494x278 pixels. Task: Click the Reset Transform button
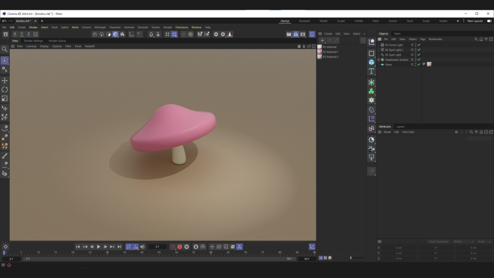point(438,241)
